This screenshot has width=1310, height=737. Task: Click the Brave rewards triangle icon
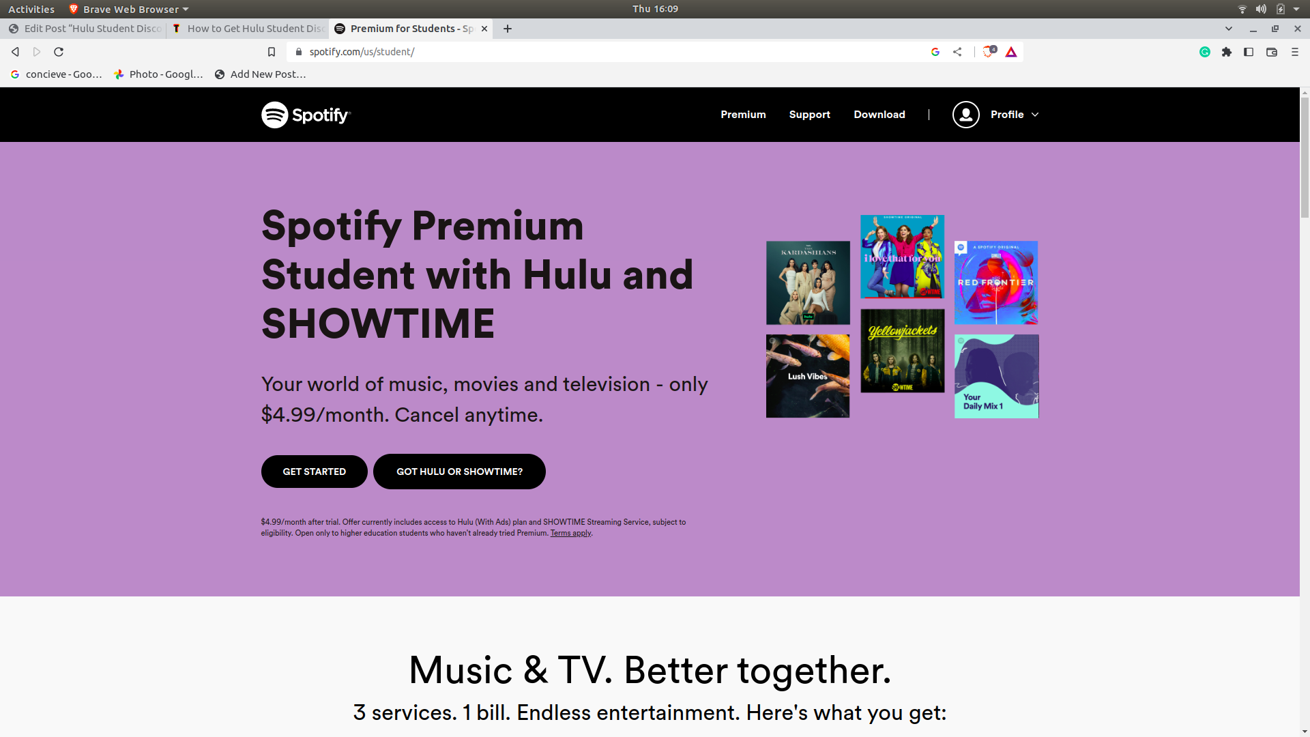(x=1011, y=51)
